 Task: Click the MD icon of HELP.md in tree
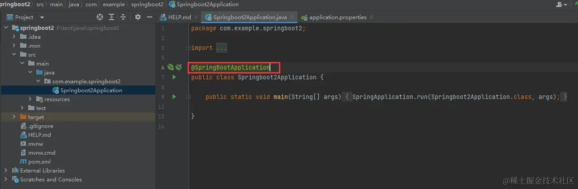24,135
